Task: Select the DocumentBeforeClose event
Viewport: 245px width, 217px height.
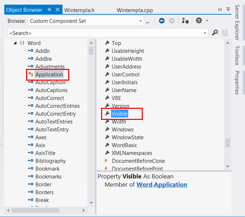Action: pos(138,161)
